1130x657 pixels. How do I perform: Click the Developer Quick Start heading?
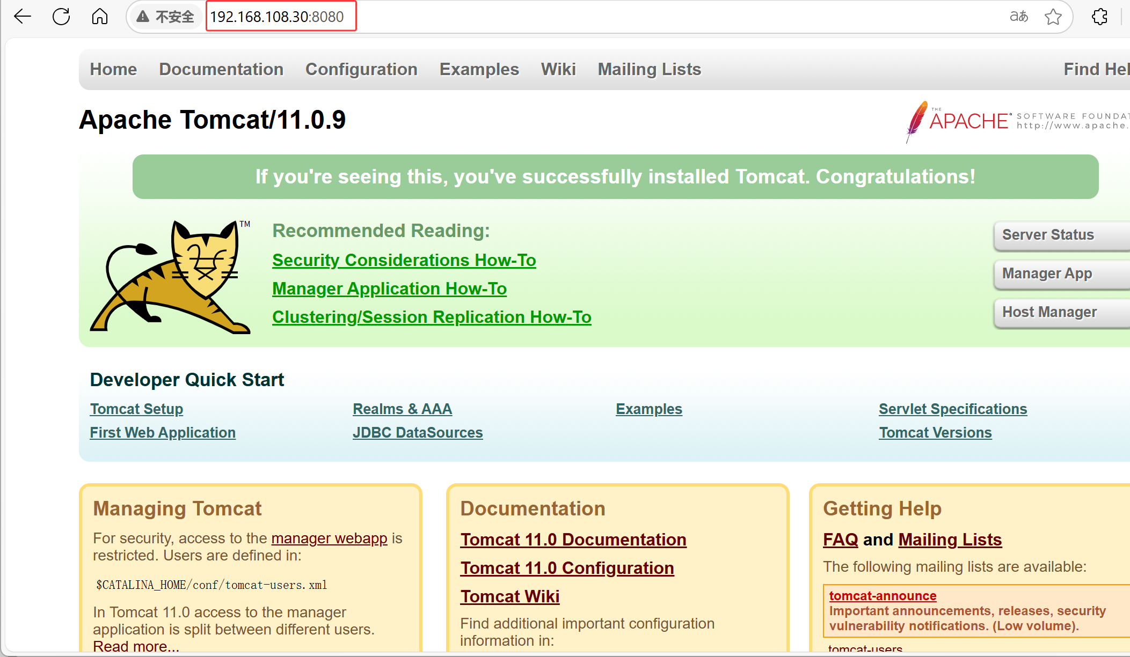coord(187,380)
